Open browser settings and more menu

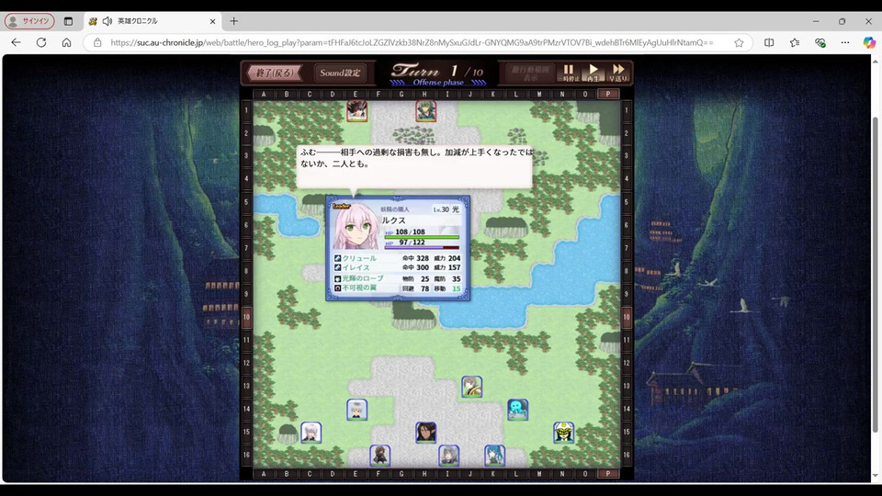click(845, 43)
